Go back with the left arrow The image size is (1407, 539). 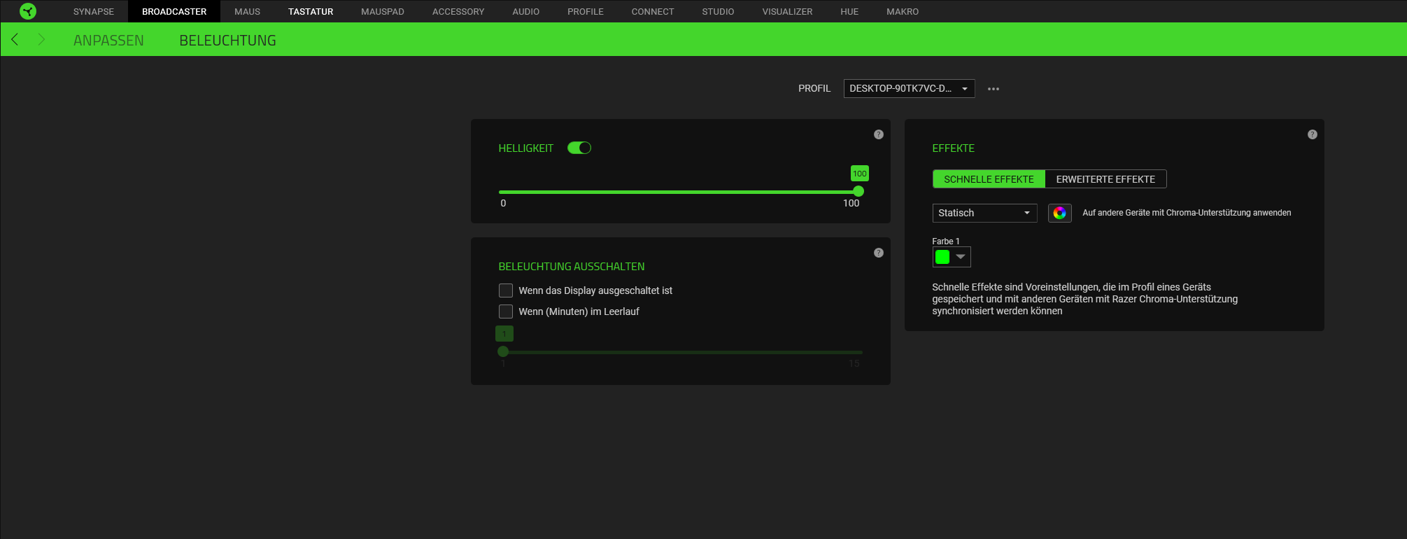coord(15,39)
